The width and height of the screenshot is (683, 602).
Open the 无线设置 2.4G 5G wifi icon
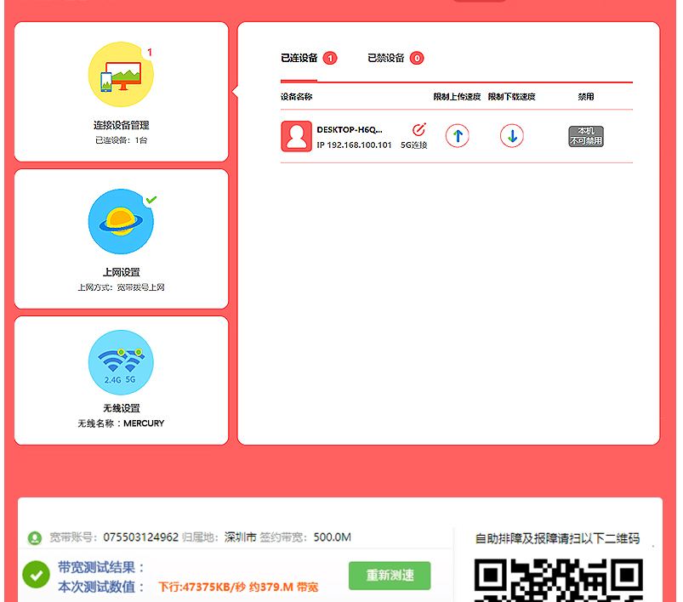pyautogui.click(x=121, y=362)
